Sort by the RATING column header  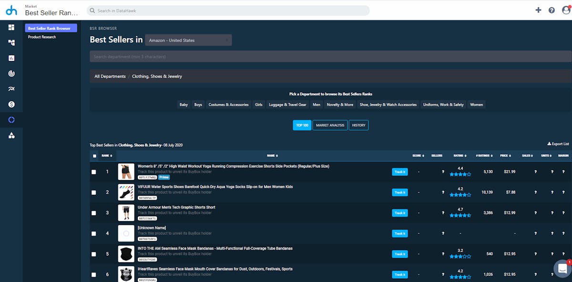tap(460, 156)
